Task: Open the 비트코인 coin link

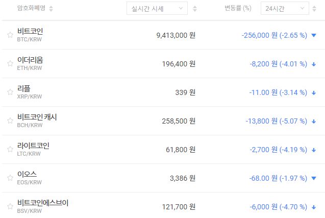Action: pos(30,32)
